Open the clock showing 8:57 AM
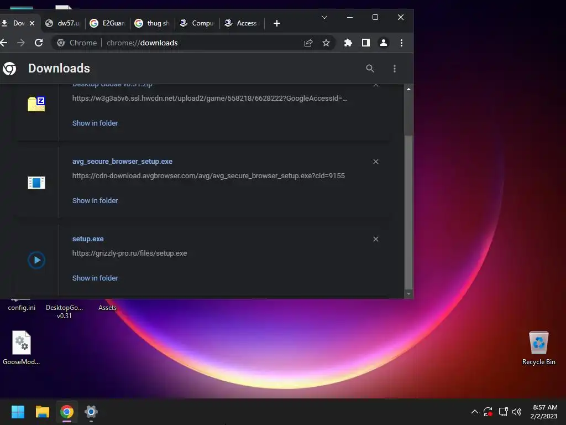Viewport: 566px width, 425px height. pyautogui.click(x=544, y=412)
